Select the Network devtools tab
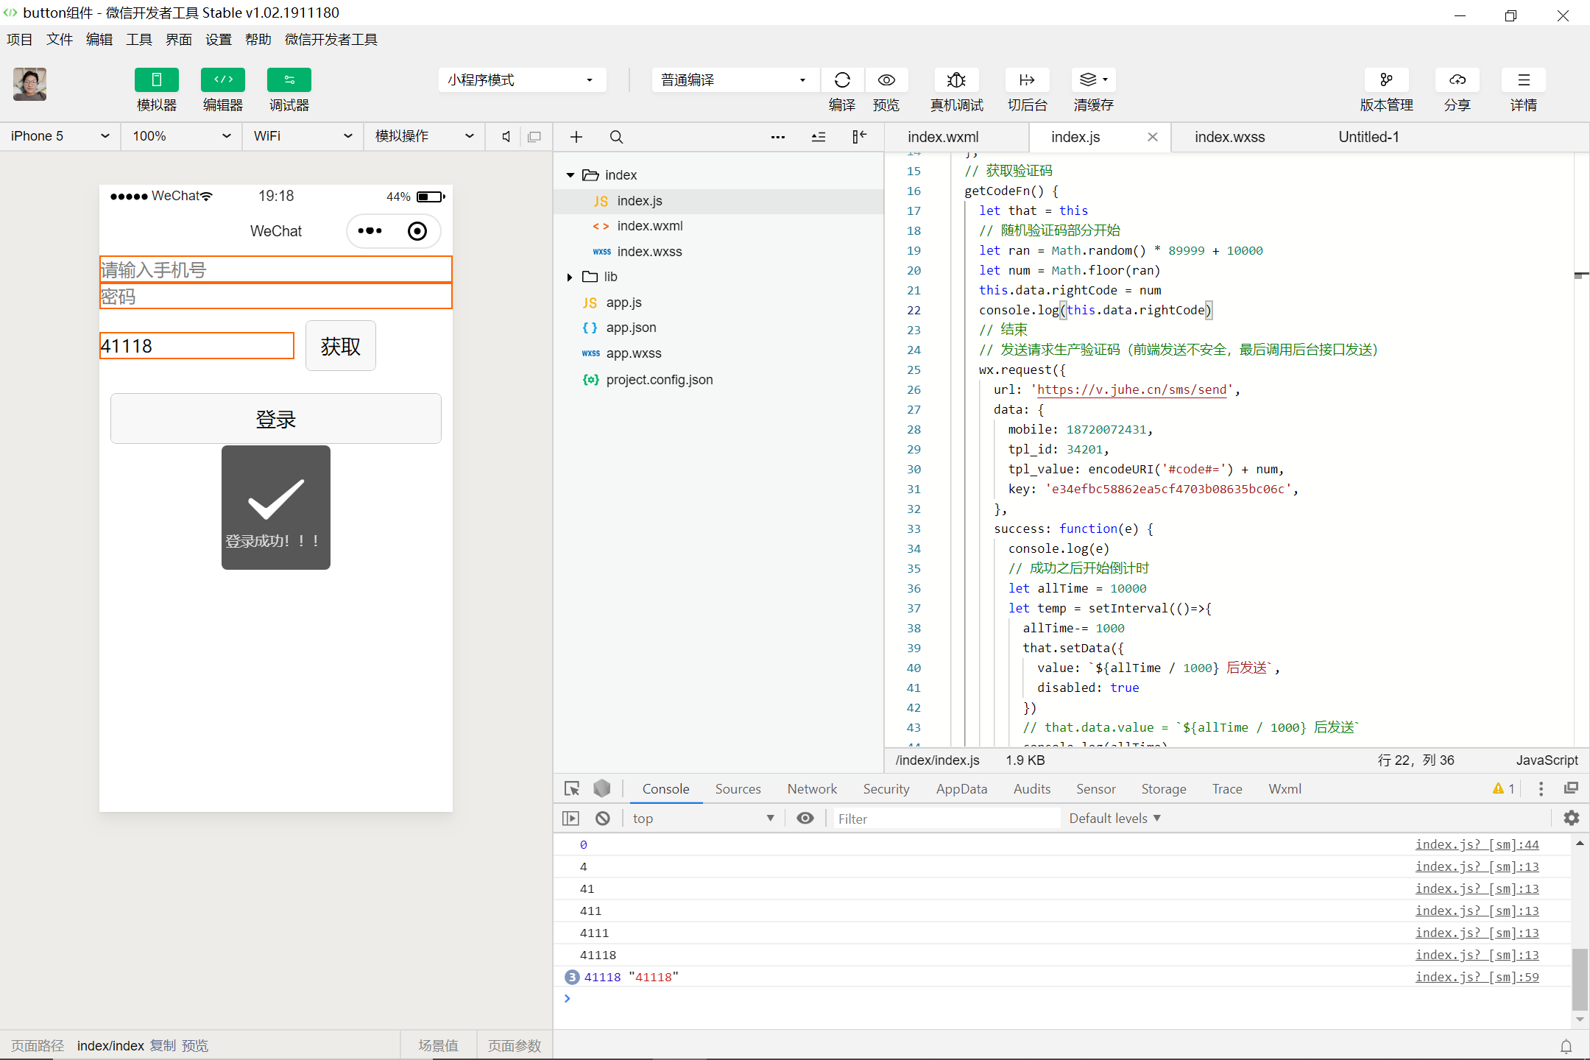The height and width of the screenshot is (1060, 1590). point(812,789)
